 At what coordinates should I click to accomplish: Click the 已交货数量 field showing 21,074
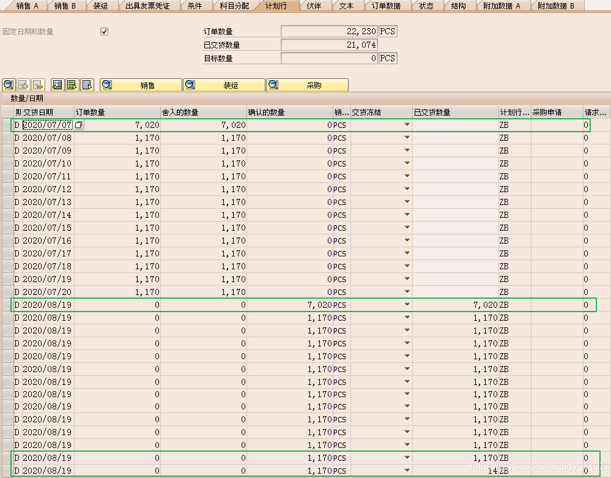[329, 45]
